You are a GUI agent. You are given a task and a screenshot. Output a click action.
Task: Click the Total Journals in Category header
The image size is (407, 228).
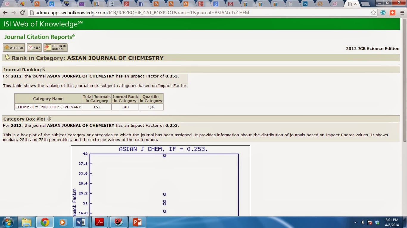coord(97,99)
